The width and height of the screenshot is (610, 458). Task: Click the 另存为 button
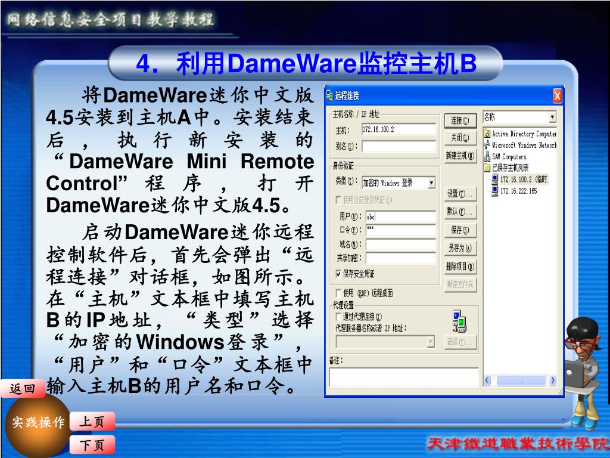[x=460, y=247]
